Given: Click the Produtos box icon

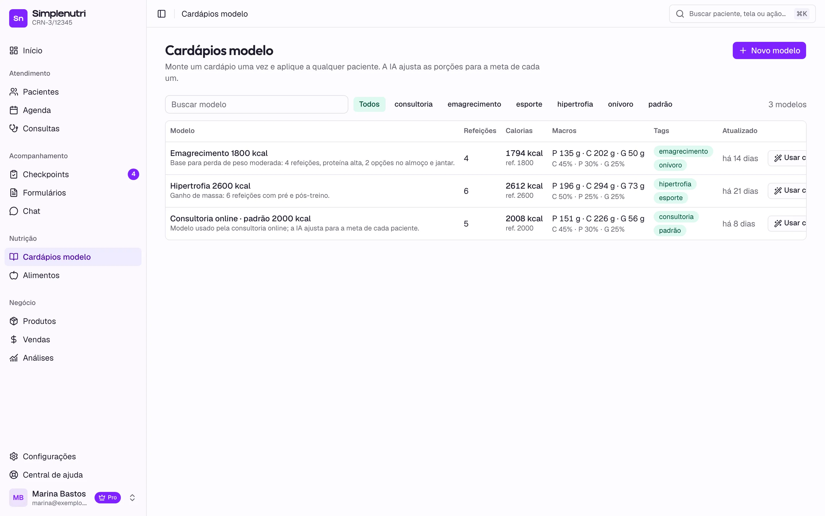Looking at the screenshot, I should [x=14, y=321].
